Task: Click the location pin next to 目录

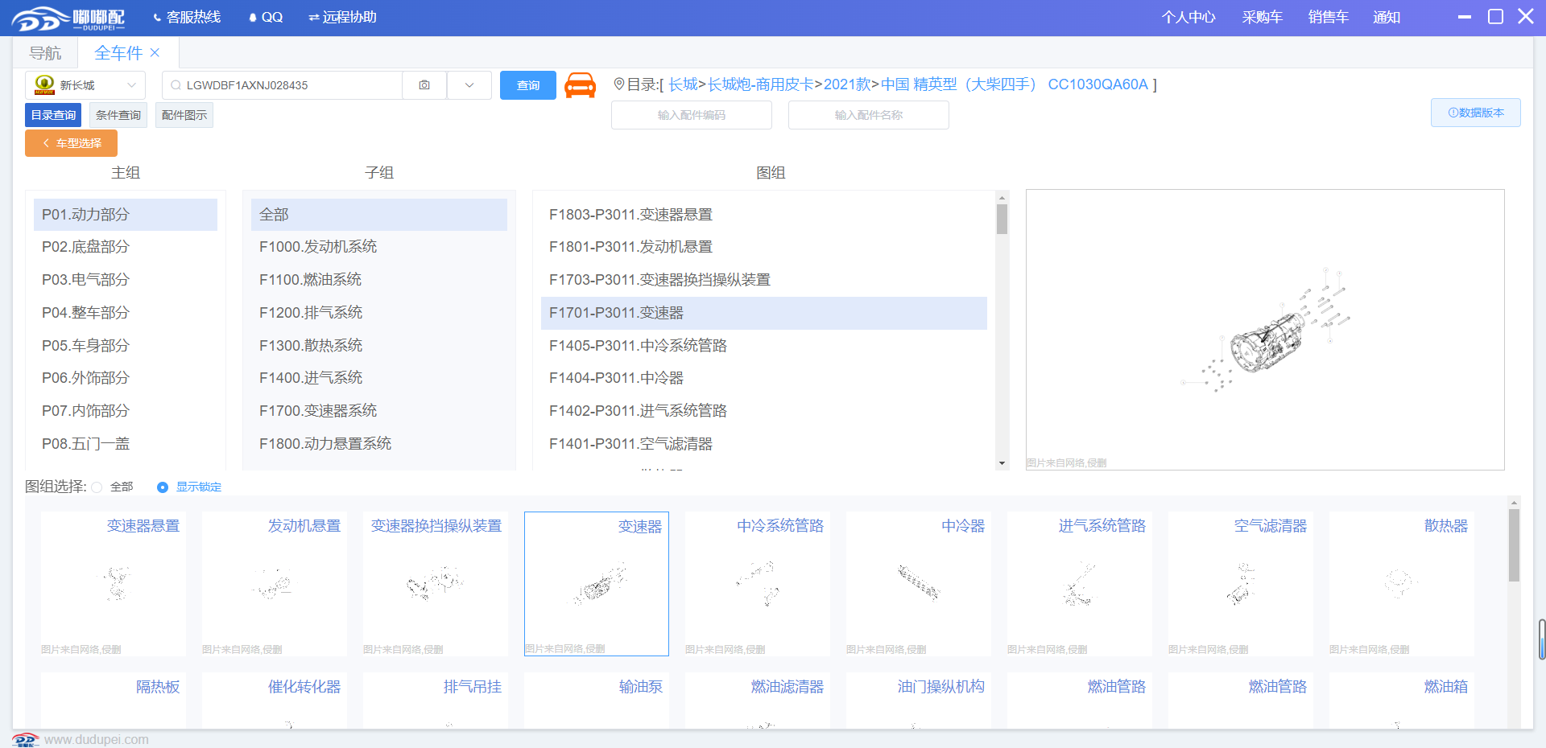Action: (619, 84)
